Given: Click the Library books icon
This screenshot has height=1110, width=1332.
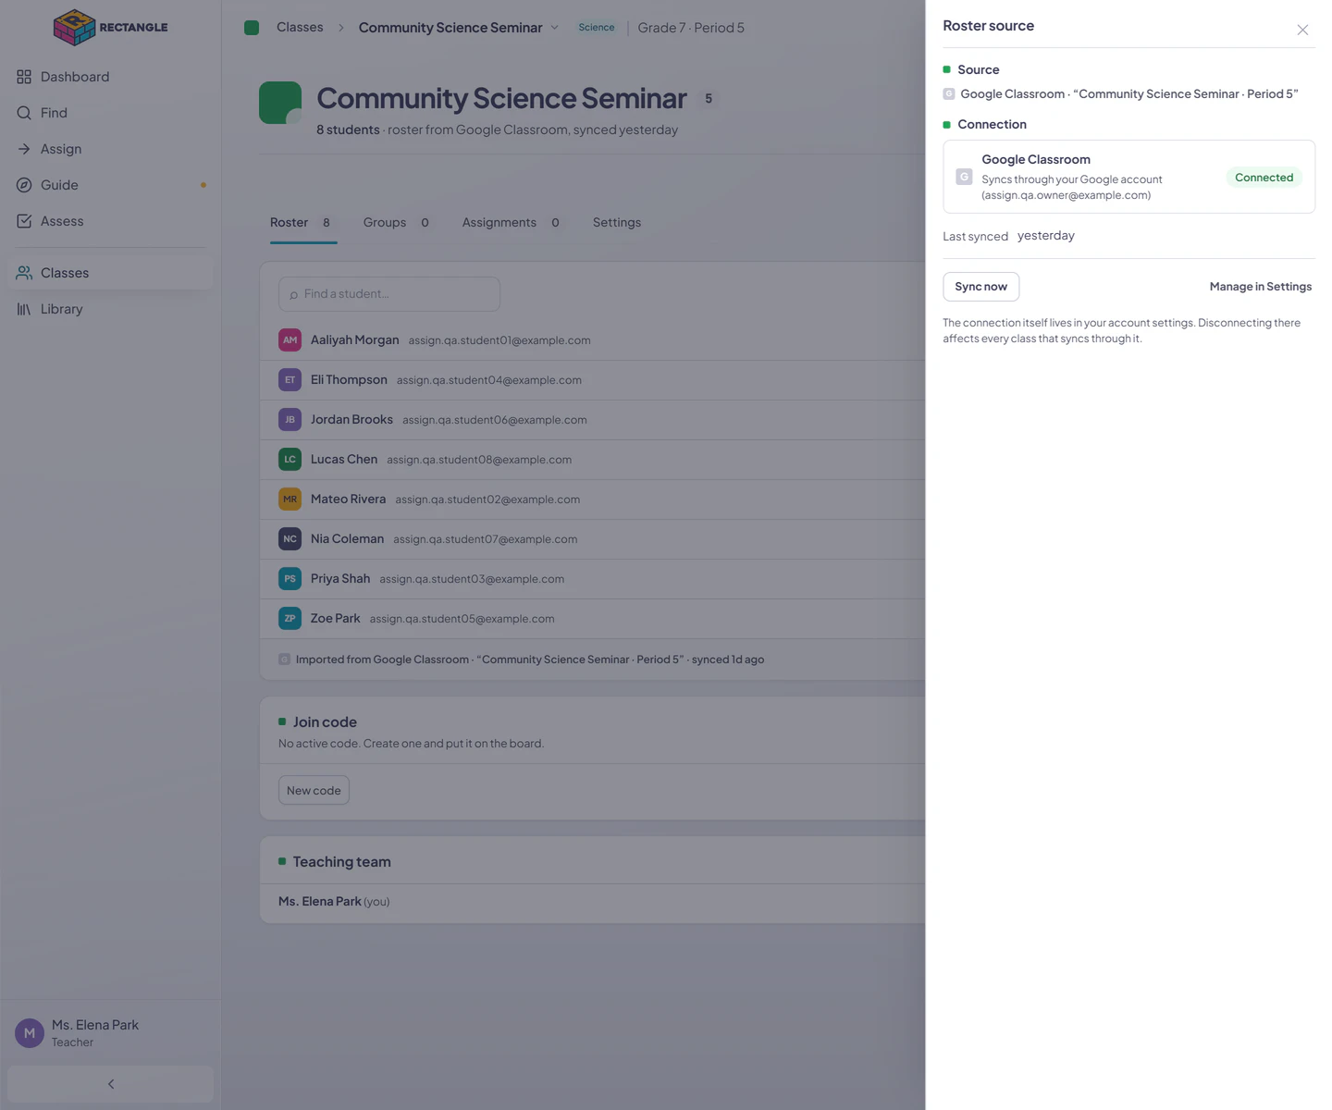Looking at the screenshot, I should (x=24, y=309).
